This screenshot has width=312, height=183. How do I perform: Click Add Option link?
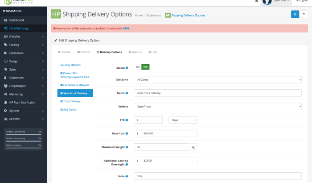point(69,110)
